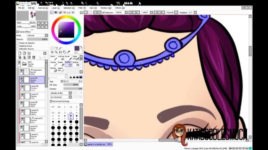Select Linework3 layer in the list
This screenshot has width=268, height=150.
click(33, 120)
